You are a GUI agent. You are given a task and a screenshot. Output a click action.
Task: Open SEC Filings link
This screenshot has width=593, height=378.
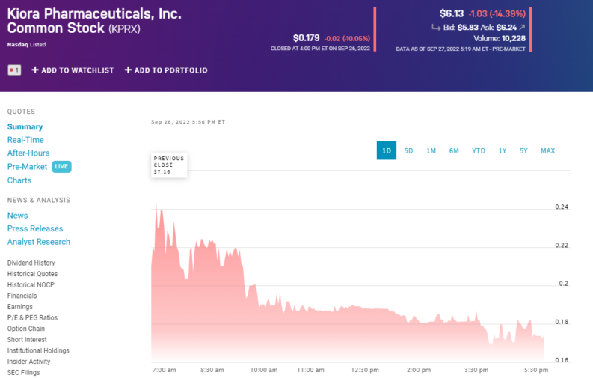point(23,372)
